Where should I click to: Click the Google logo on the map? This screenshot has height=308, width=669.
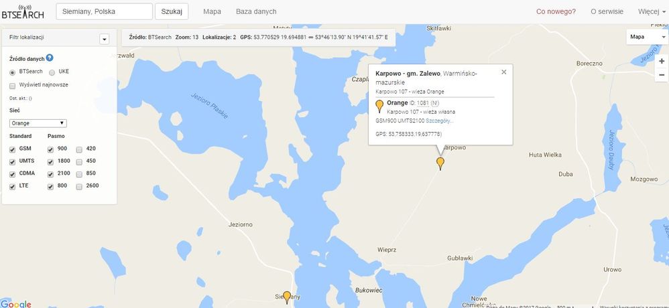(16, 303)
